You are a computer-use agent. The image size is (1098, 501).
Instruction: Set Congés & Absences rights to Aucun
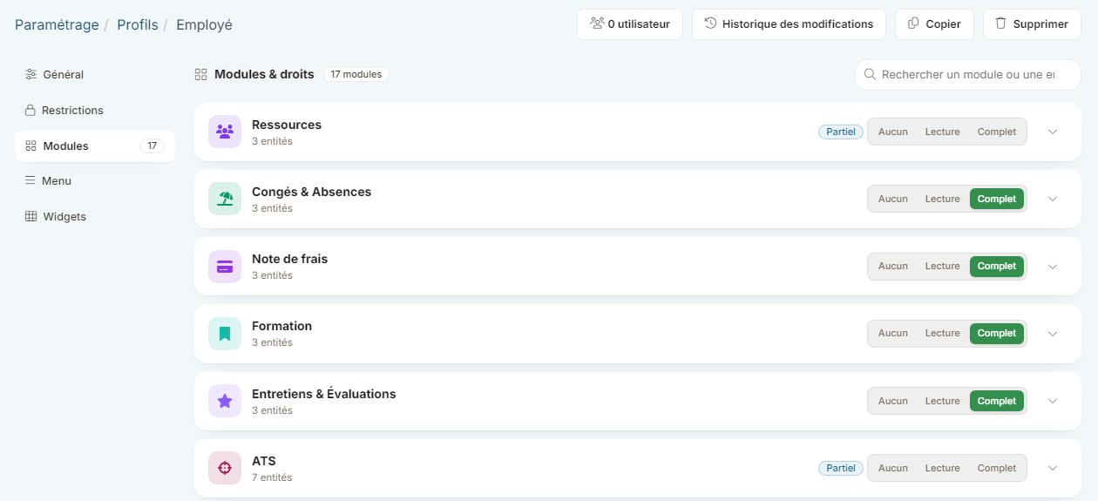click(892, 199)
